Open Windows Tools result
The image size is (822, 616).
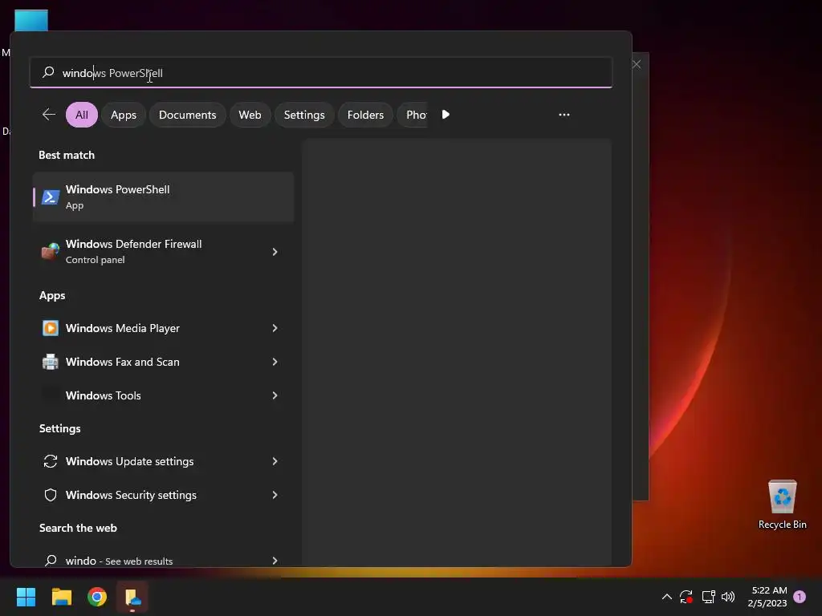[163, 395]
